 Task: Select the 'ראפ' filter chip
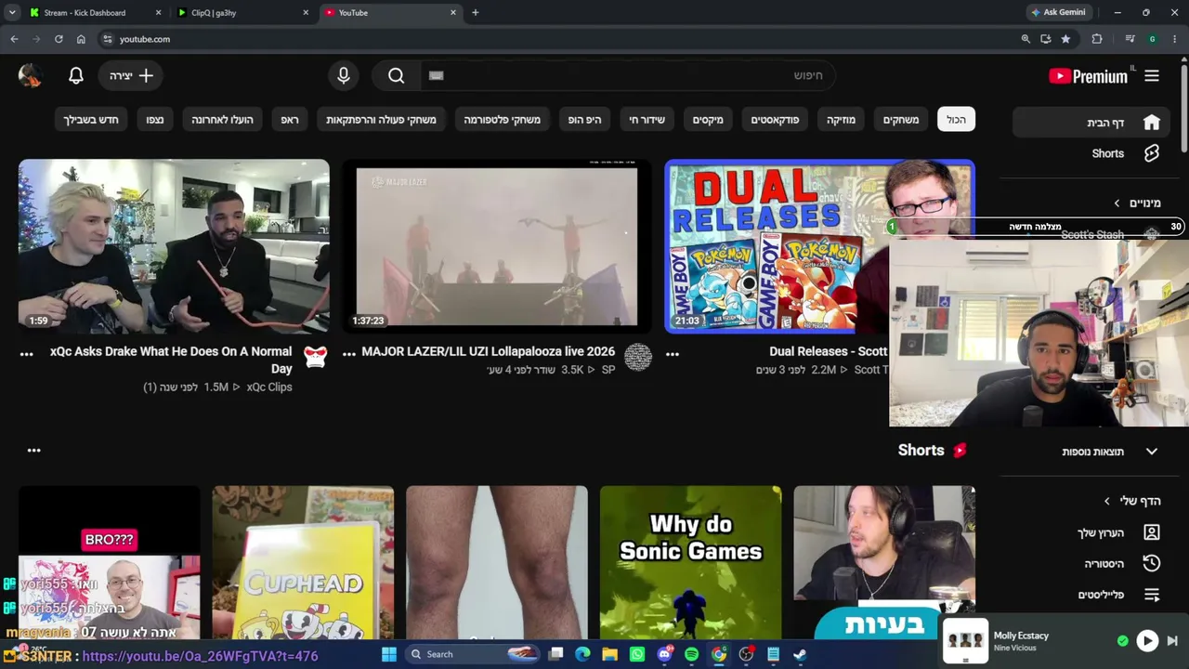coord(290,120)
